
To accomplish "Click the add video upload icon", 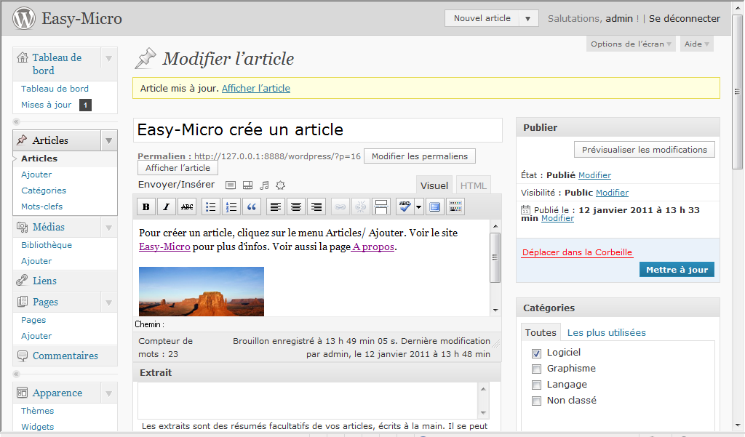I will [247, 185].
